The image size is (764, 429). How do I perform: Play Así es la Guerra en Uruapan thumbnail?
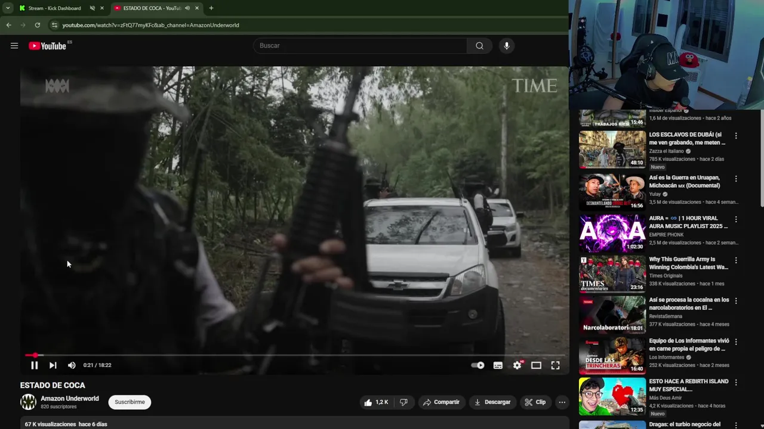point(612,191)
